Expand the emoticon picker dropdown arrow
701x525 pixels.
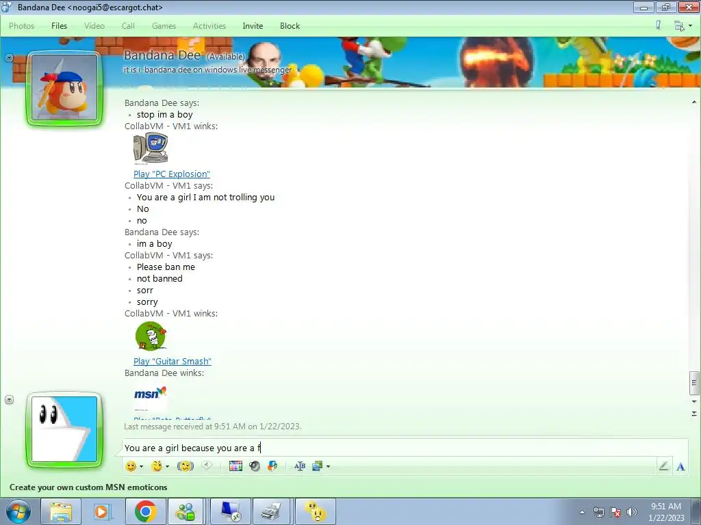[x=141, y=466]
